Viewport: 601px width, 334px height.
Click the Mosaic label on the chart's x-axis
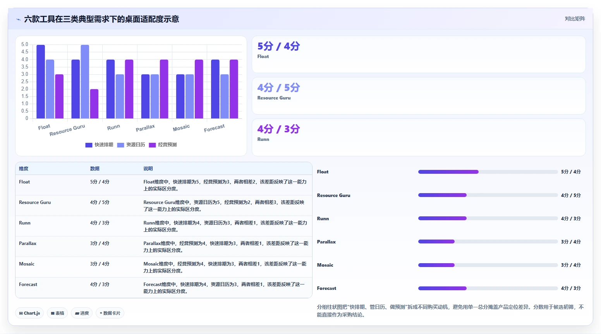pyautogui.click(x=181, y=128)
